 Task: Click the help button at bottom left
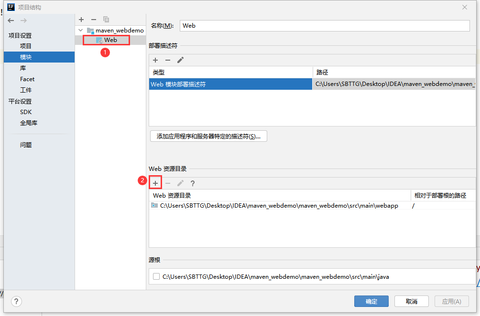17,301
